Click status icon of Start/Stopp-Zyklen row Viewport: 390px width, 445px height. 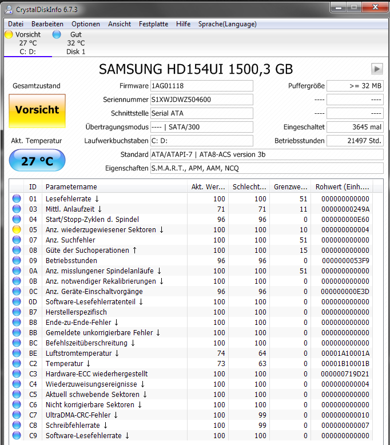[17, 219]
